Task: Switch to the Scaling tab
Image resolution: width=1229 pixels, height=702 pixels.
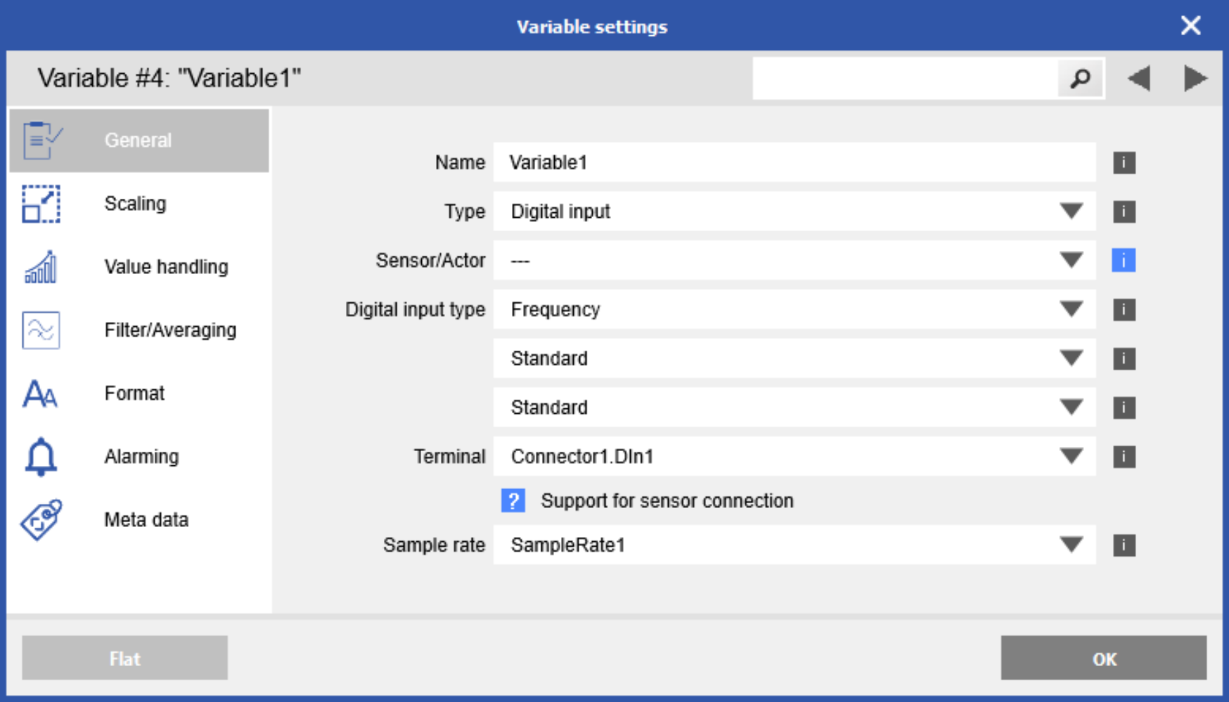Action: [136, 203]
